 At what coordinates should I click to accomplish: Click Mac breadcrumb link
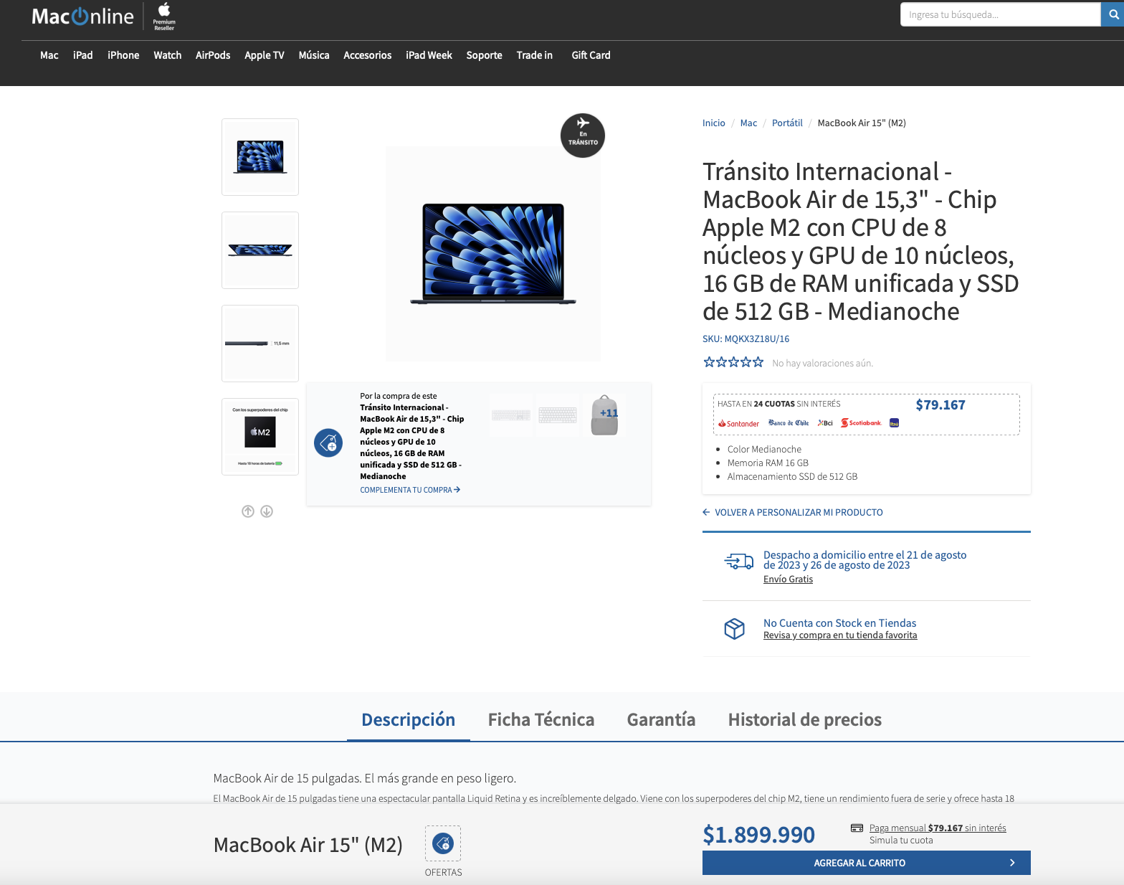(x=748, y=123)
